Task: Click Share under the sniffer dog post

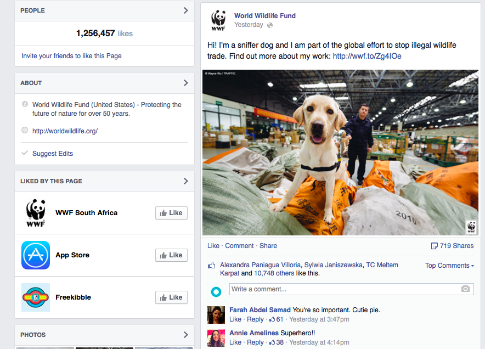Action: coord(268,246)
